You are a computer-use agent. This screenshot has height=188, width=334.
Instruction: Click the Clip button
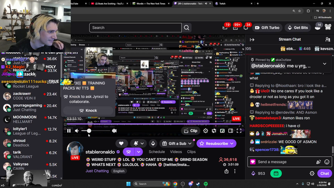(190, 131)
